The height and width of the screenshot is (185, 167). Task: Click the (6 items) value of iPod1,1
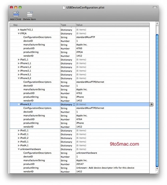point(81,130)
